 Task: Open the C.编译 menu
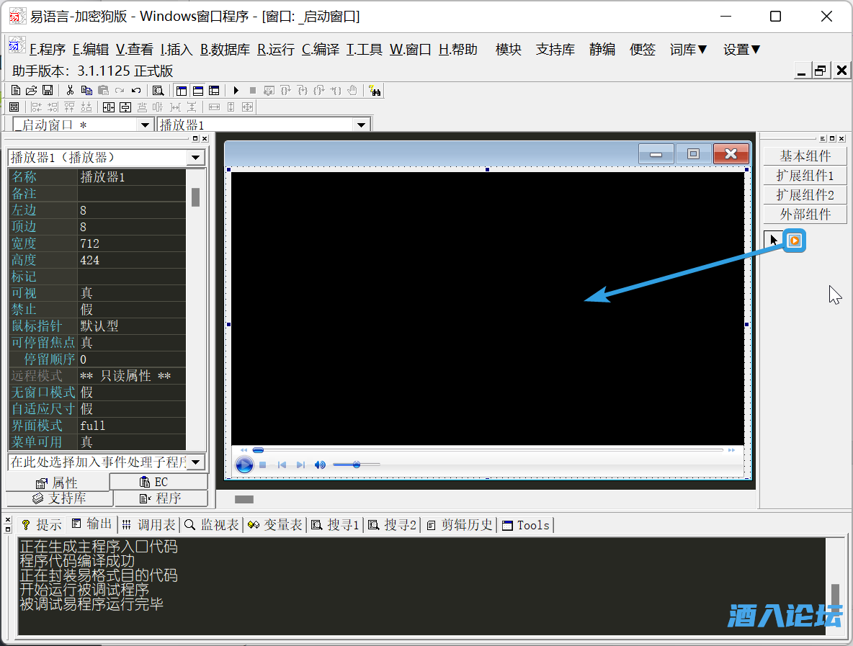320,50
